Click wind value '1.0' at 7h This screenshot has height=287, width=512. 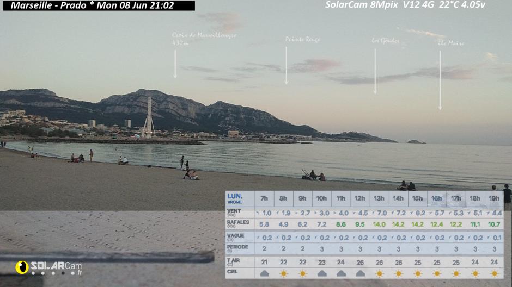point(267,214)
